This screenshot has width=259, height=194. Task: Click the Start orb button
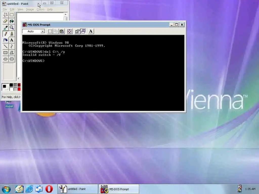pyautogui.click(x=6, y=189)
